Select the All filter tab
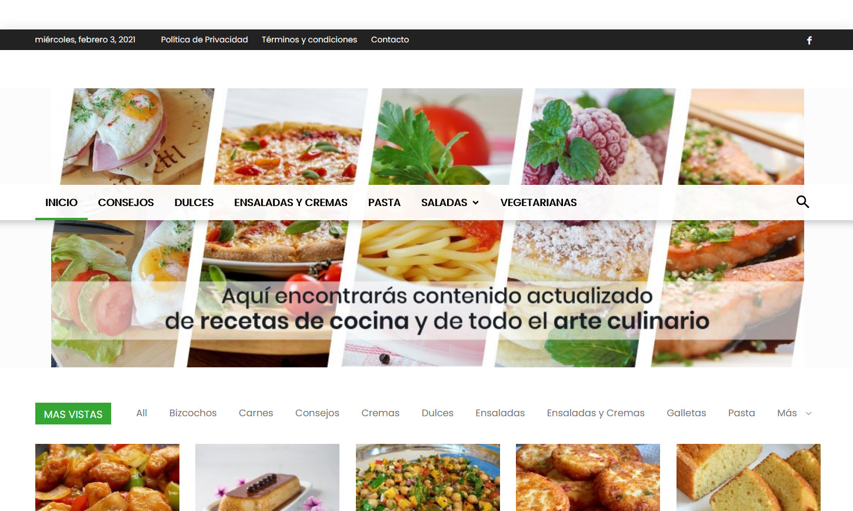Screen dimensions: 853x511 [x=141, y=413]
